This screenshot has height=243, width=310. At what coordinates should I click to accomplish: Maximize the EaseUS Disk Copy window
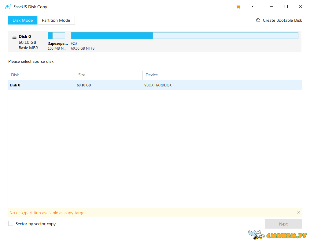tap(286, 6)
